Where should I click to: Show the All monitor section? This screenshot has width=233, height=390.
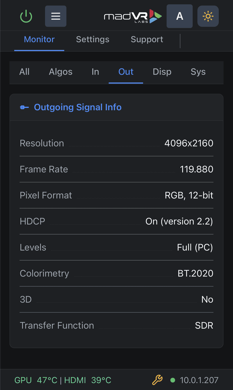coord(24,72)
